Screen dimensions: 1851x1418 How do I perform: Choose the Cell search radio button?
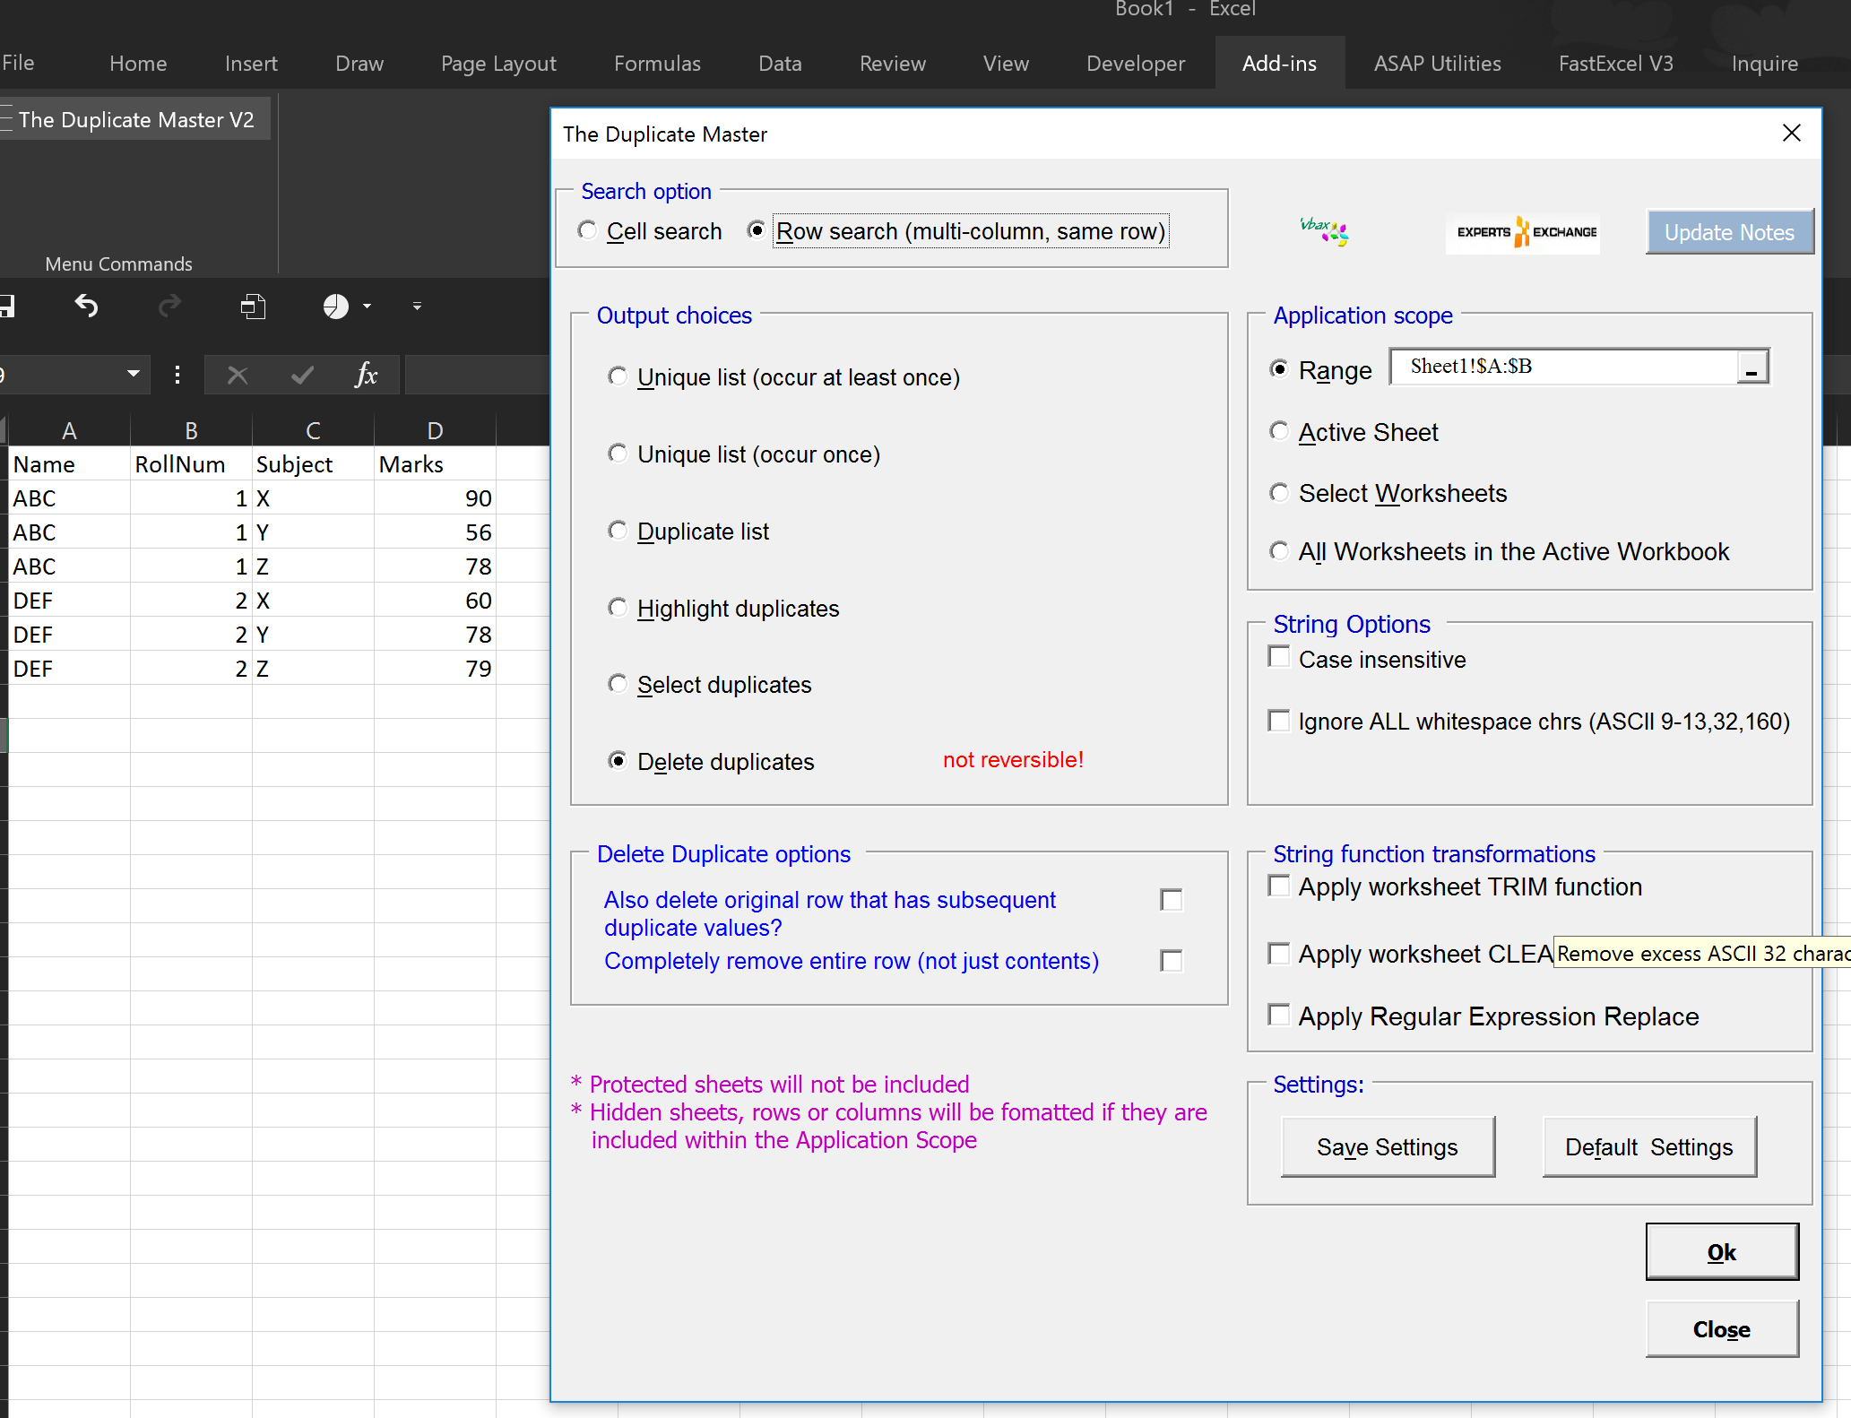[x=588, y=231]
